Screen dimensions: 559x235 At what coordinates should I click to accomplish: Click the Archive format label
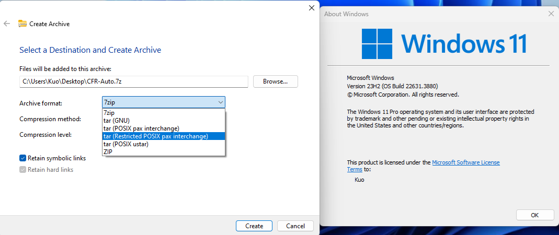pos(41,103)
